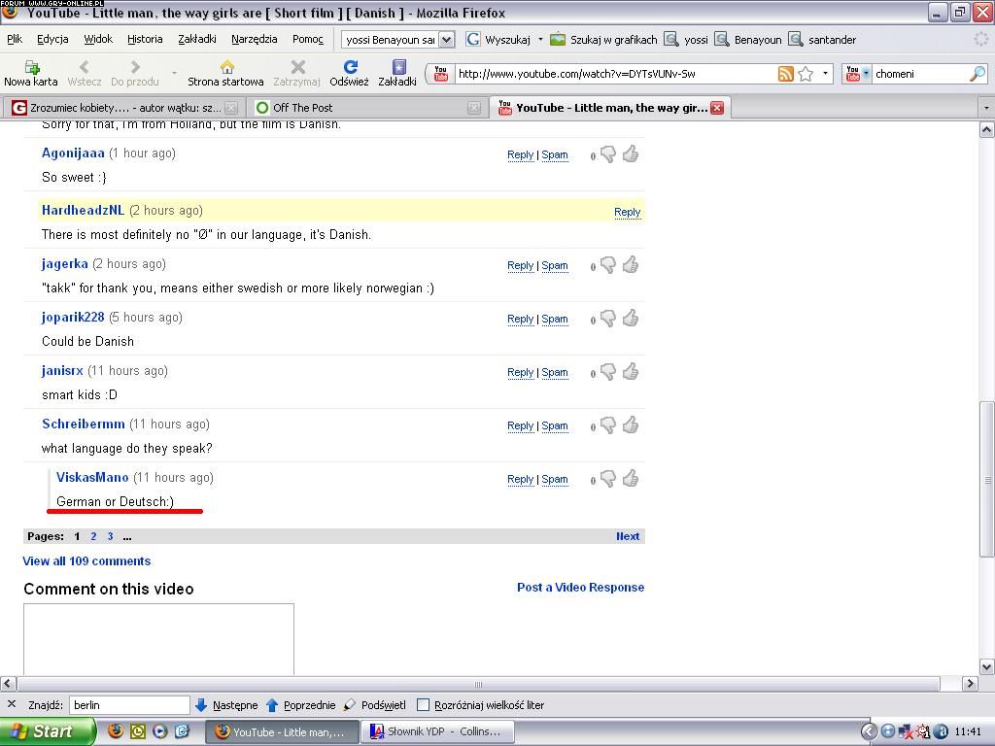
Task: Click View all 109 comments link
Action: coord(86,561)
